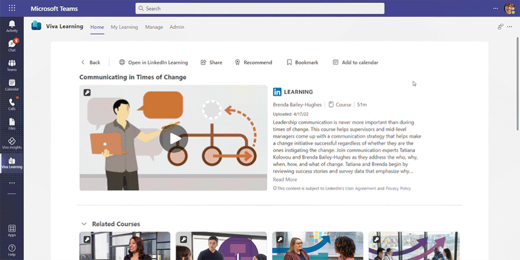This screenshot has height=260, width=520.
Task: Open LinkedIn's User Agreement link
Action: tap(361, 188)
